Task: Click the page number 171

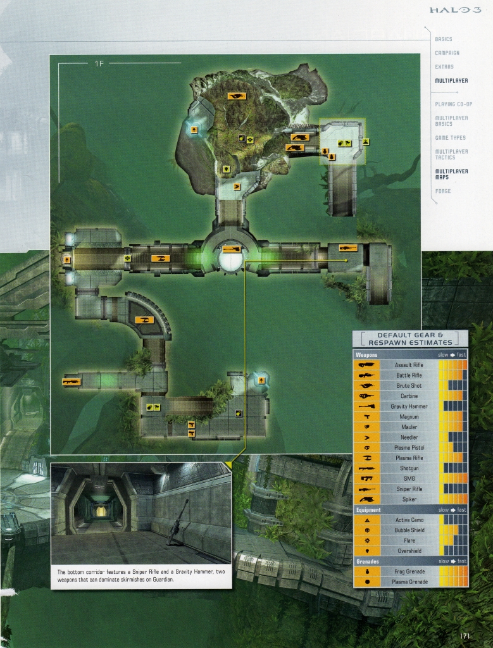Action: (465, 637)
